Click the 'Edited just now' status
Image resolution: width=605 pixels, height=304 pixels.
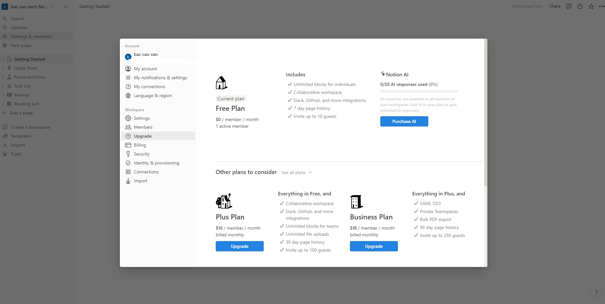click(x=528, y=6)
